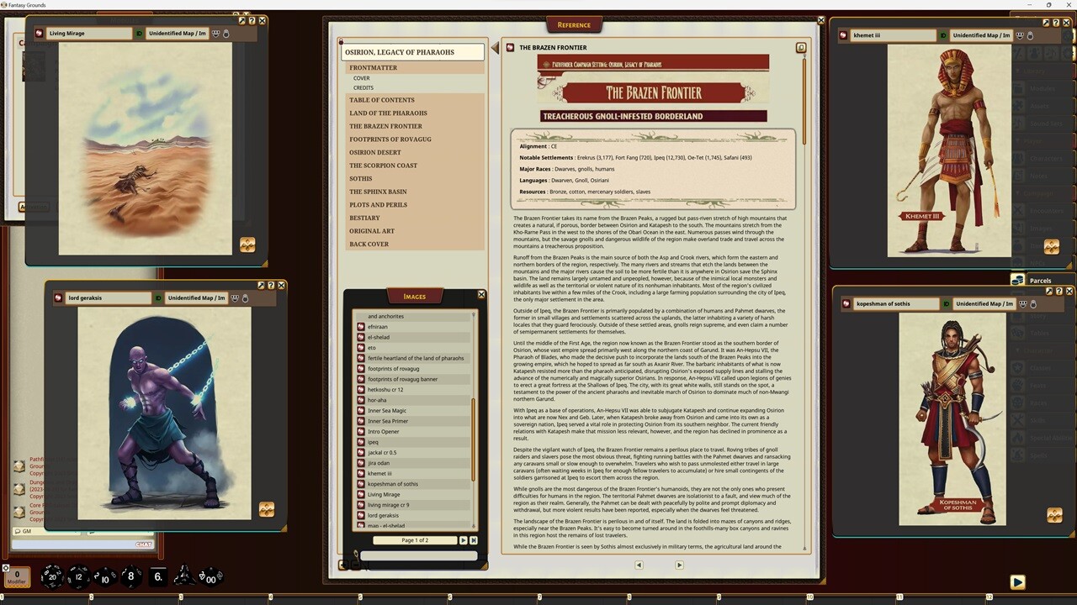Click the Images panel title tab

tap(413, 296)
